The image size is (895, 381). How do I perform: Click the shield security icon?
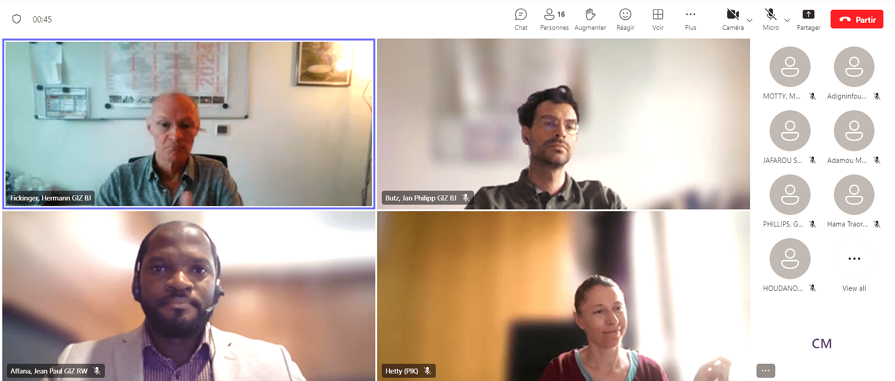[x=17, y=19]
